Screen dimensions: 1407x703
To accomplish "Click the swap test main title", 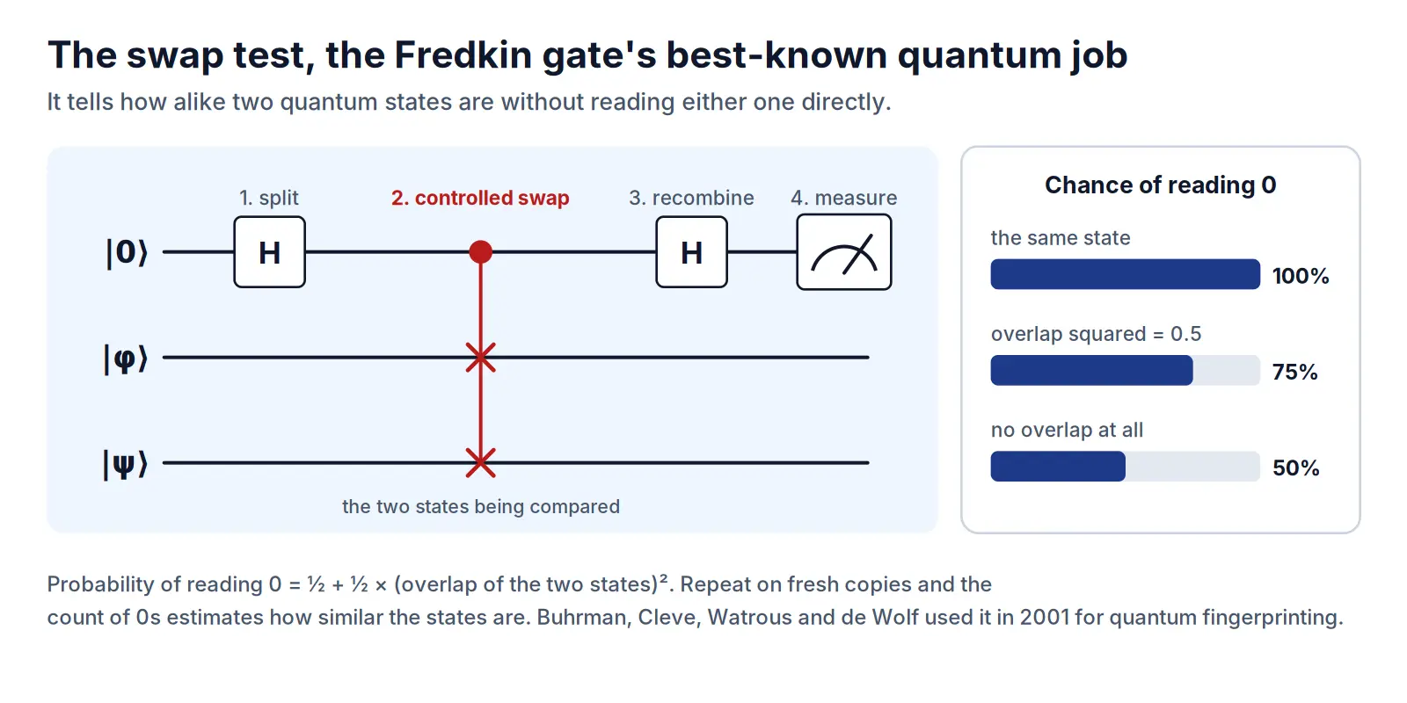I will [587, 54].
